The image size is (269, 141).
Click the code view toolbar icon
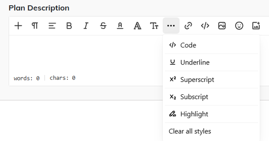pyautogui.click(x=205, y=26)
